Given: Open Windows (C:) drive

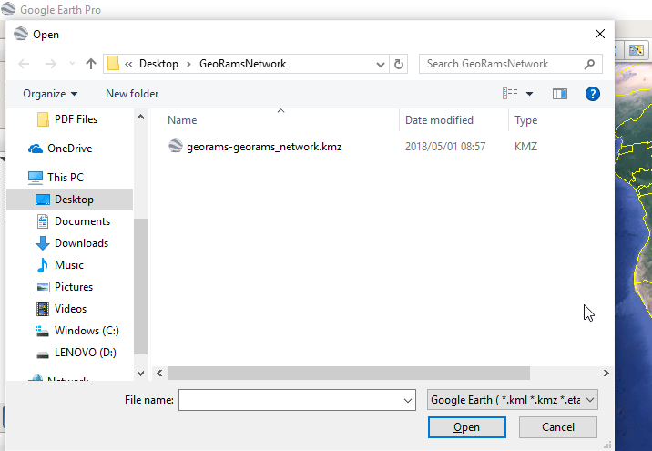Looking at the screenshot, I should [x=87, y=331].
